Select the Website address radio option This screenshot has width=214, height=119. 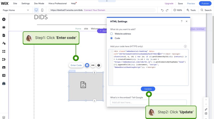(112, 34)
